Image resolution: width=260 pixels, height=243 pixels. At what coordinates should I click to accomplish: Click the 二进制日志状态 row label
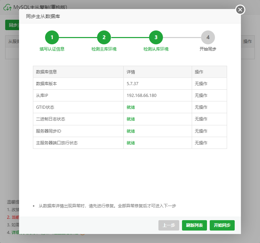[51, 119]
